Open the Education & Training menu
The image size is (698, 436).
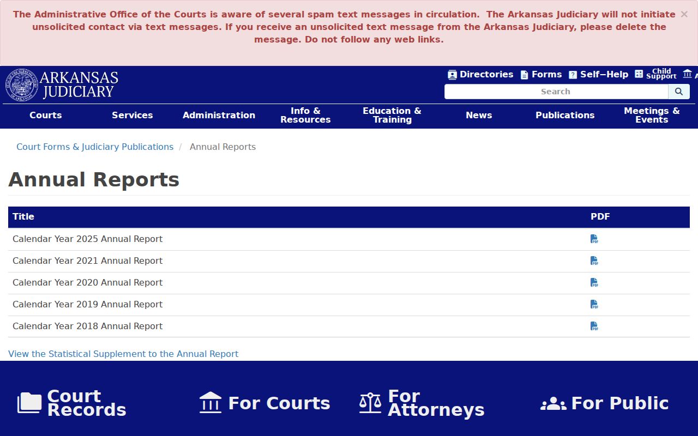tap(392, 115)
